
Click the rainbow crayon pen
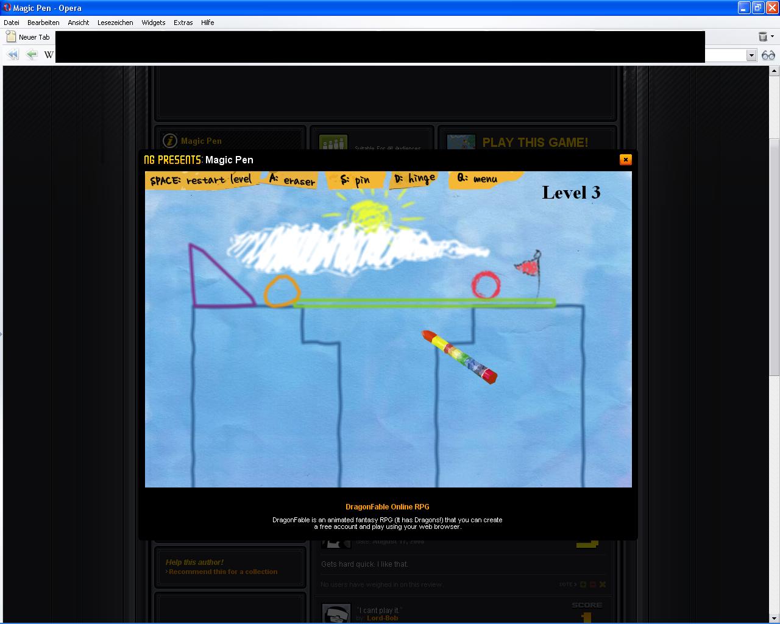459,356
